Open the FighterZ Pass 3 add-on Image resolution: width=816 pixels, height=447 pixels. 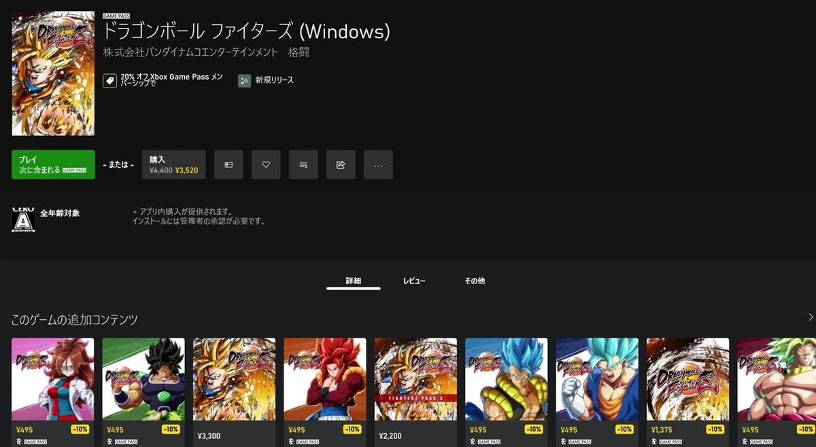point(415,379)
